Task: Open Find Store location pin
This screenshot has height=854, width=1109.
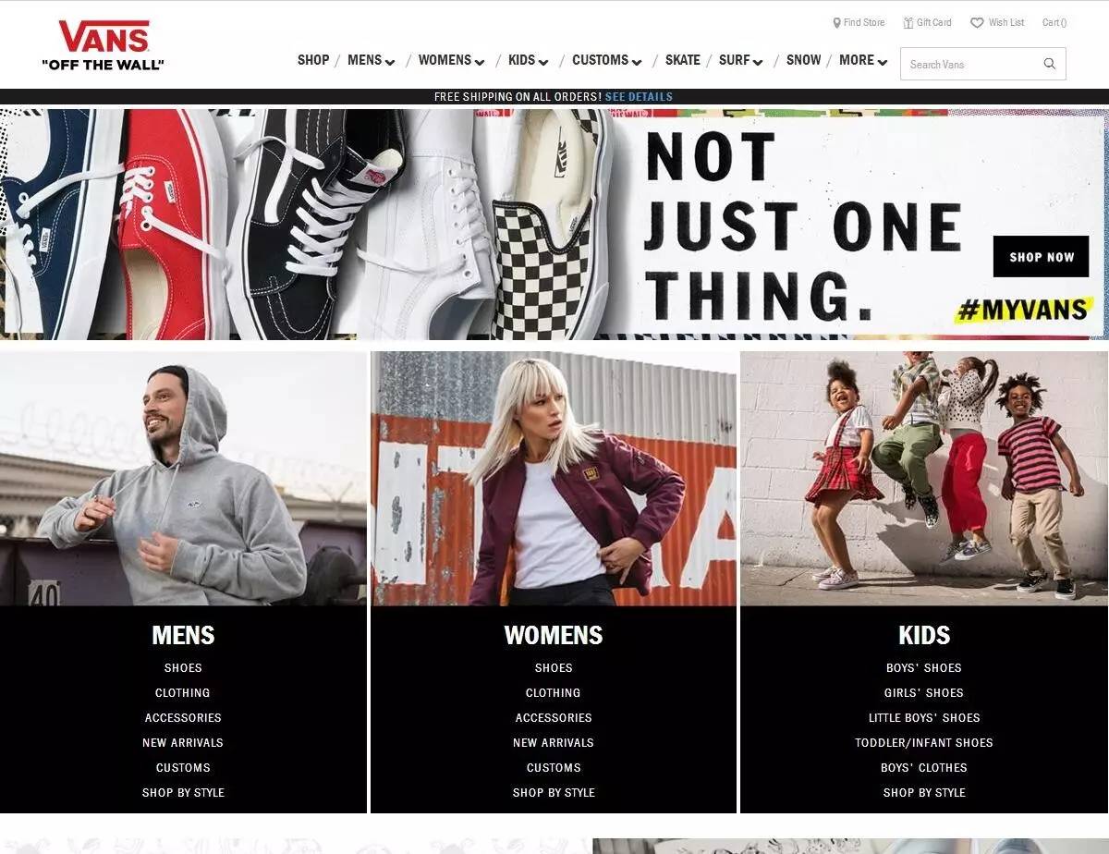Action: 836,22
